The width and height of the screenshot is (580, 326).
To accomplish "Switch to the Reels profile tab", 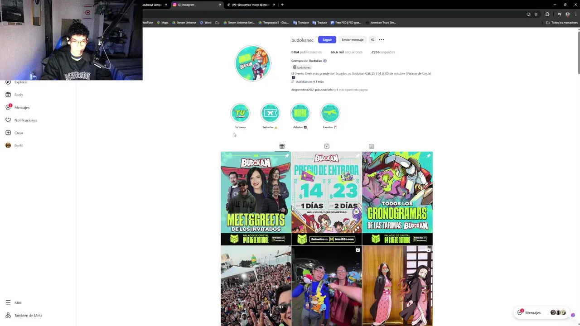I will [327, 146].
